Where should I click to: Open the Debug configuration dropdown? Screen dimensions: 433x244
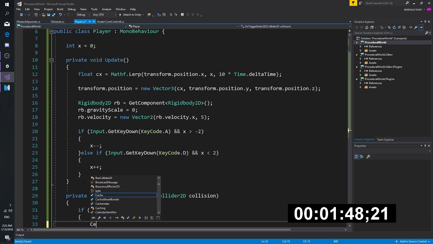[83, 15]
